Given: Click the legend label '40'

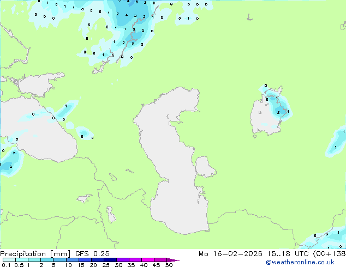Looking at the screenshot, I should pos(144,265).
